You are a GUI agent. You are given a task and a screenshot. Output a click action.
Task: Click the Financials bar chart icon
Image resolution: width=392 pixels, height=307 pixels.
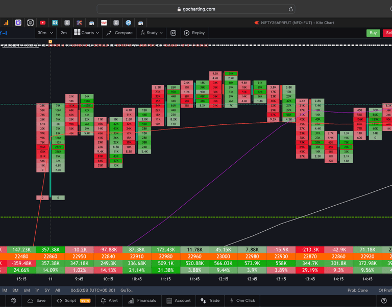point(131,301)
